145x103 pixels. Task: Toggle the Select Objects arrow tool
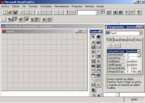click(93, 37)
